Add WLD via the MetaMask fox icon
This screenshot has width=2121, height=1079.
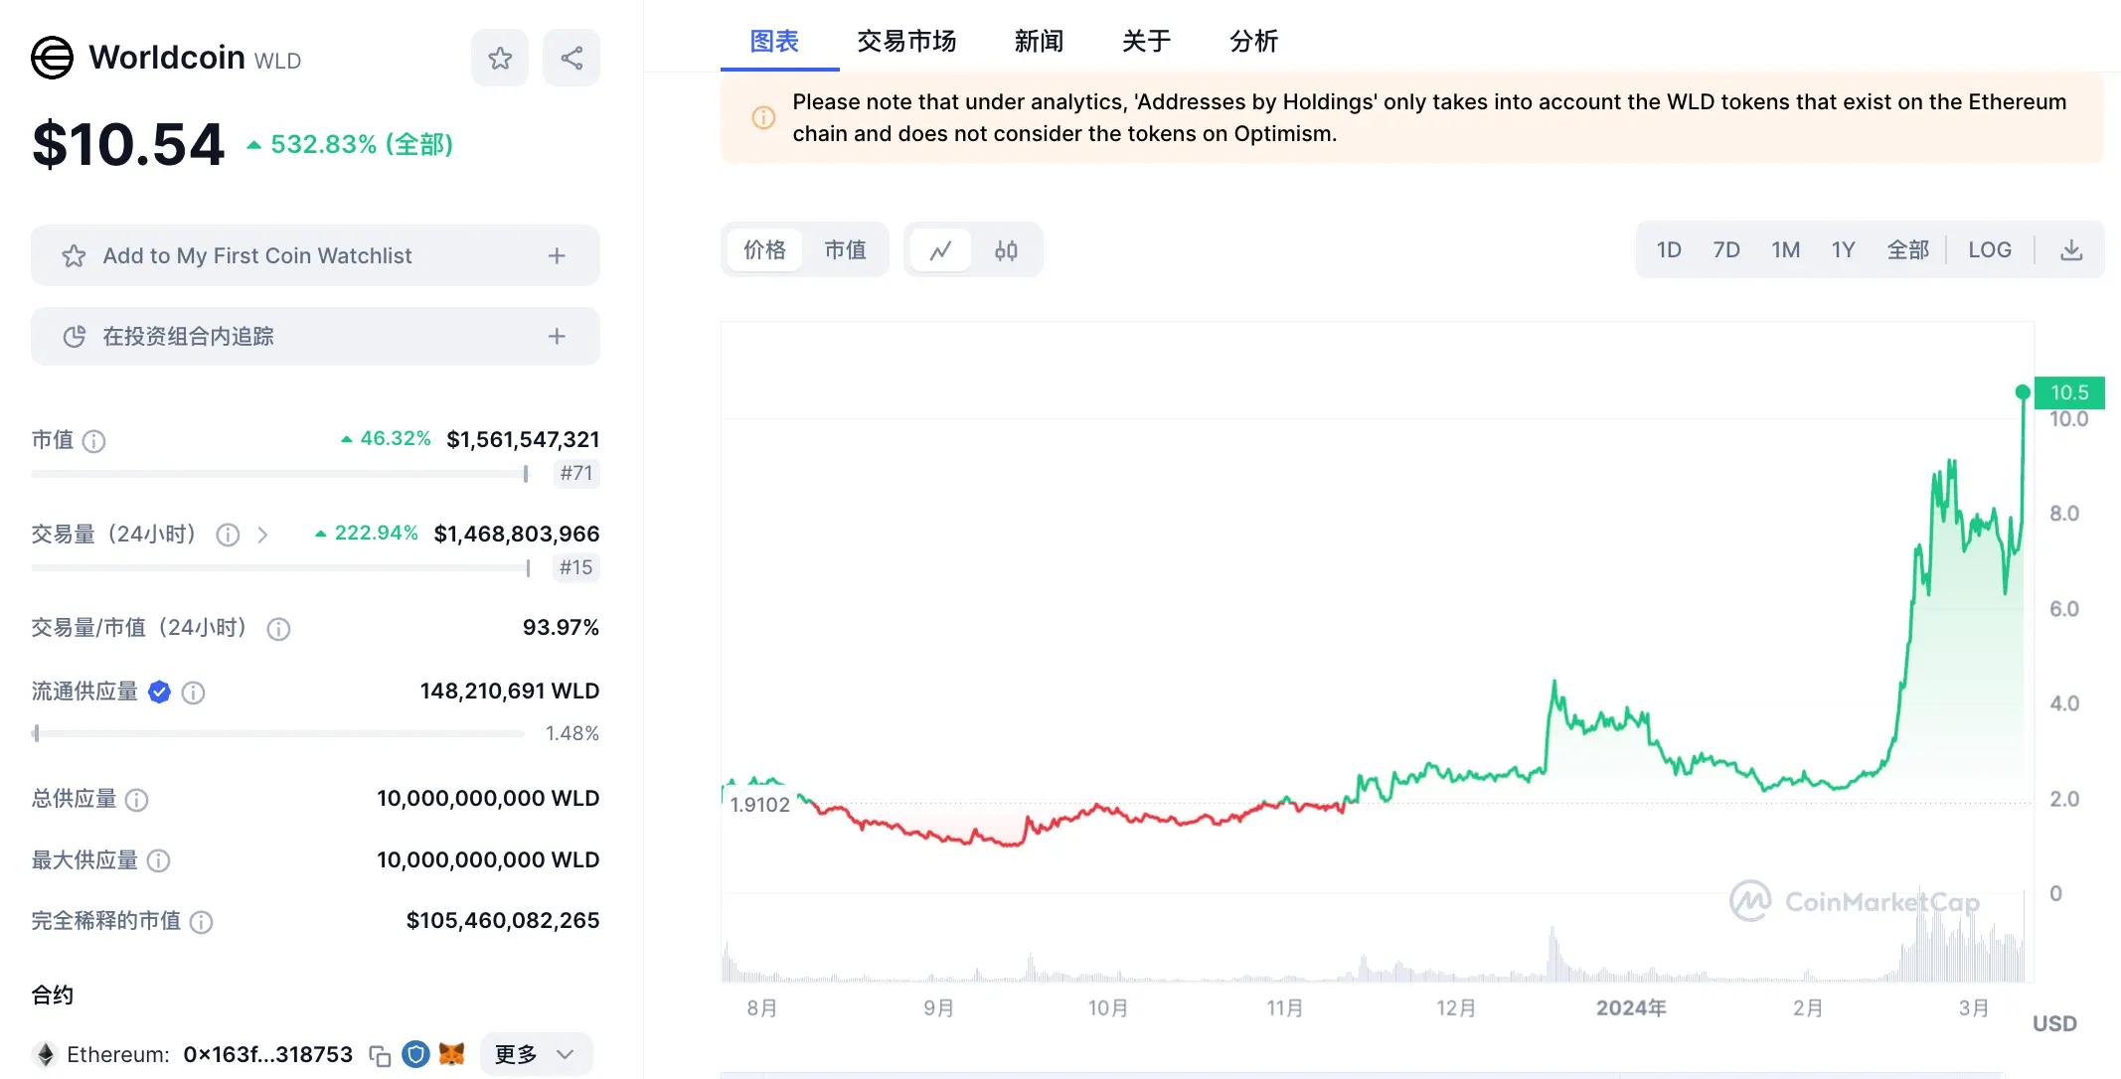[452, 1054]
